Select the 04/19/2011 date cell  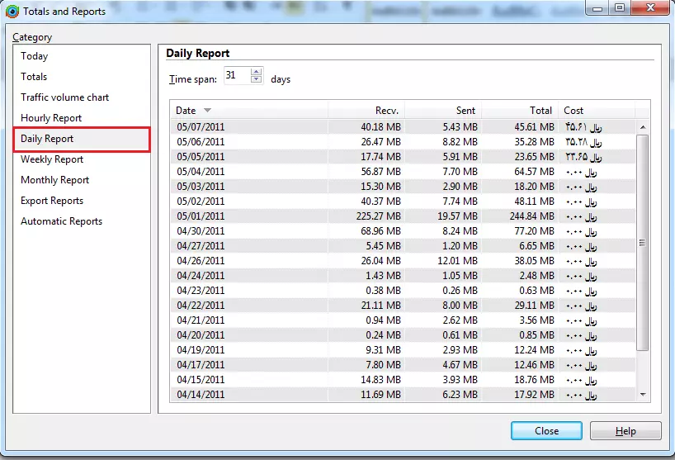201,349
